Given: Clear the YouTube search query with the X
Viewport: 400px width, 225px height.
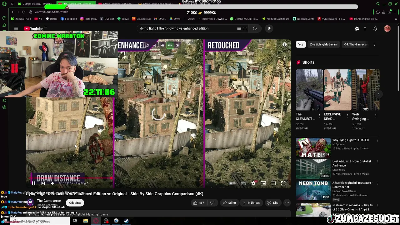Looking at the screenshot, I should point(245,28).
